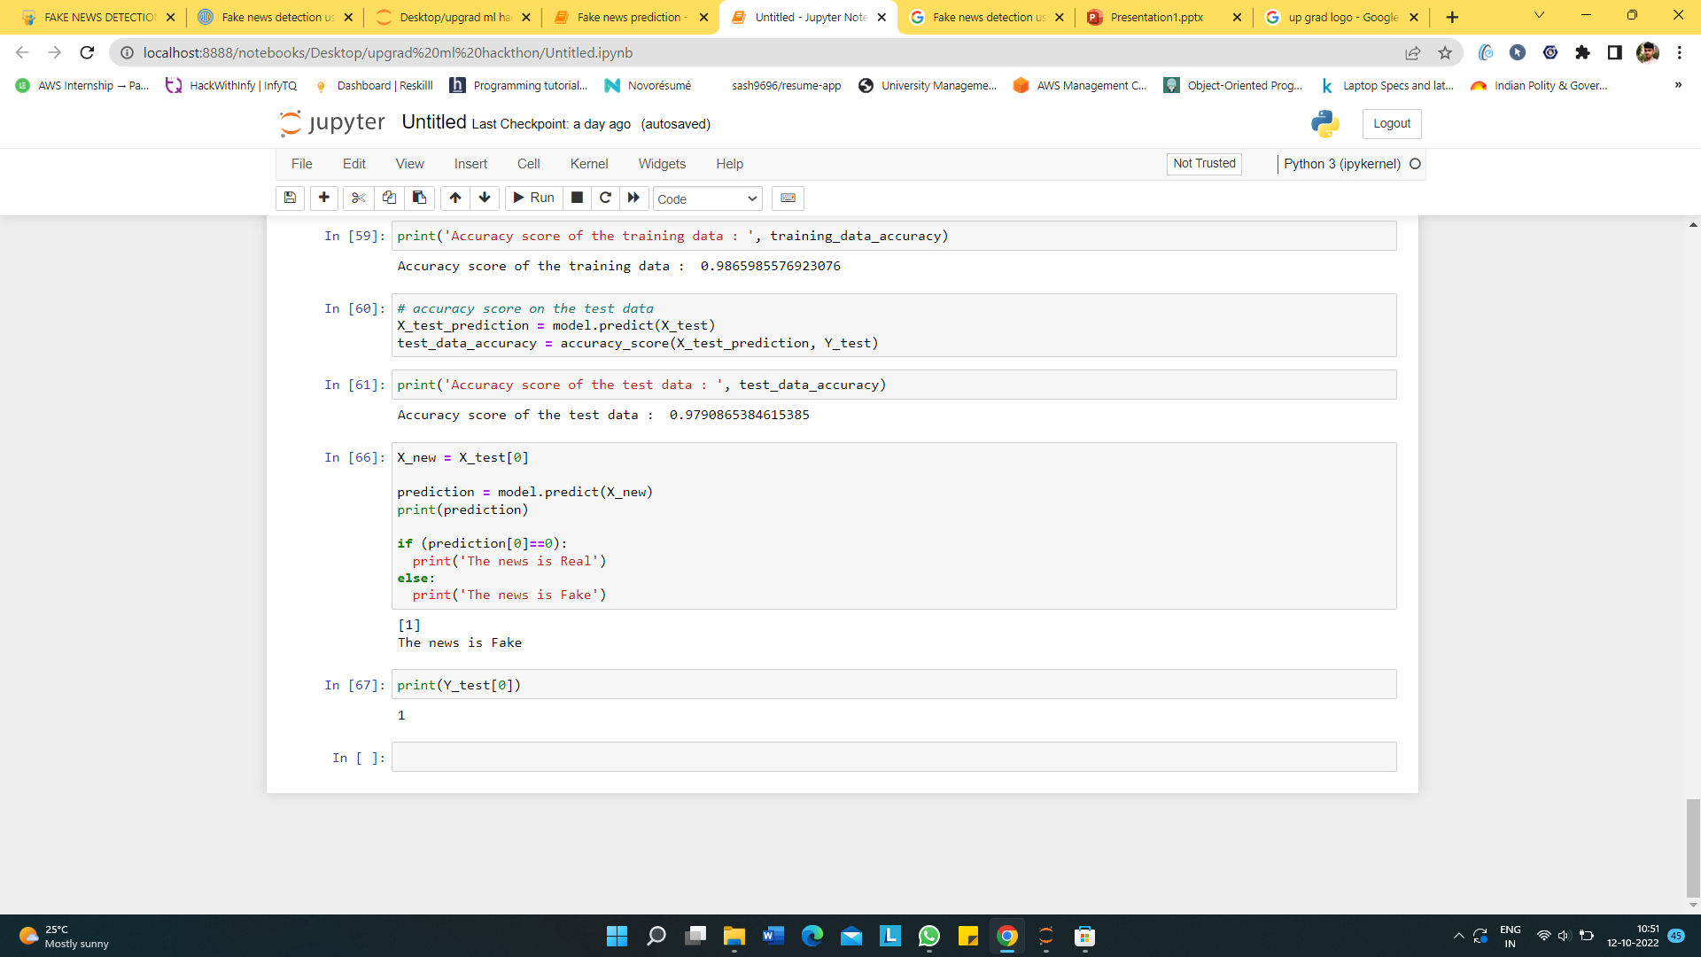Expand the Code cell type dropdown
Image resolution: width=1701 pixels, height=957 pixels.
[x=707, y=198]
